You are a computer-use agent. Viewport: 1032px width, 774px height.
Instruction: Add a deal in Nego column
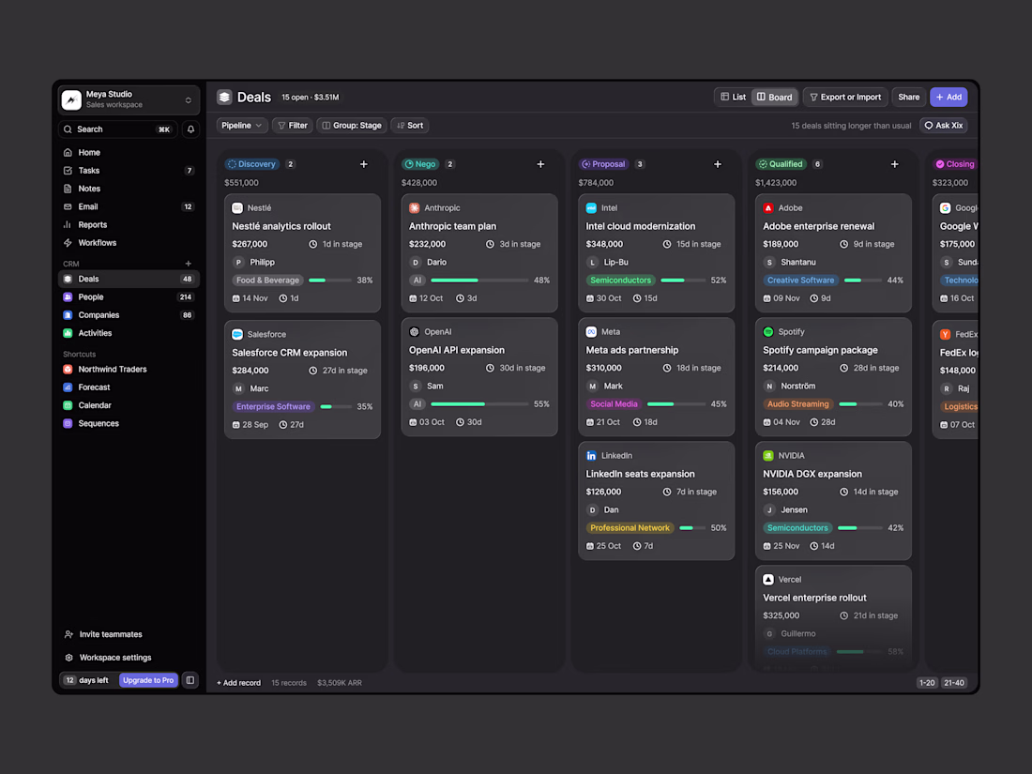[x=540, y=164]
